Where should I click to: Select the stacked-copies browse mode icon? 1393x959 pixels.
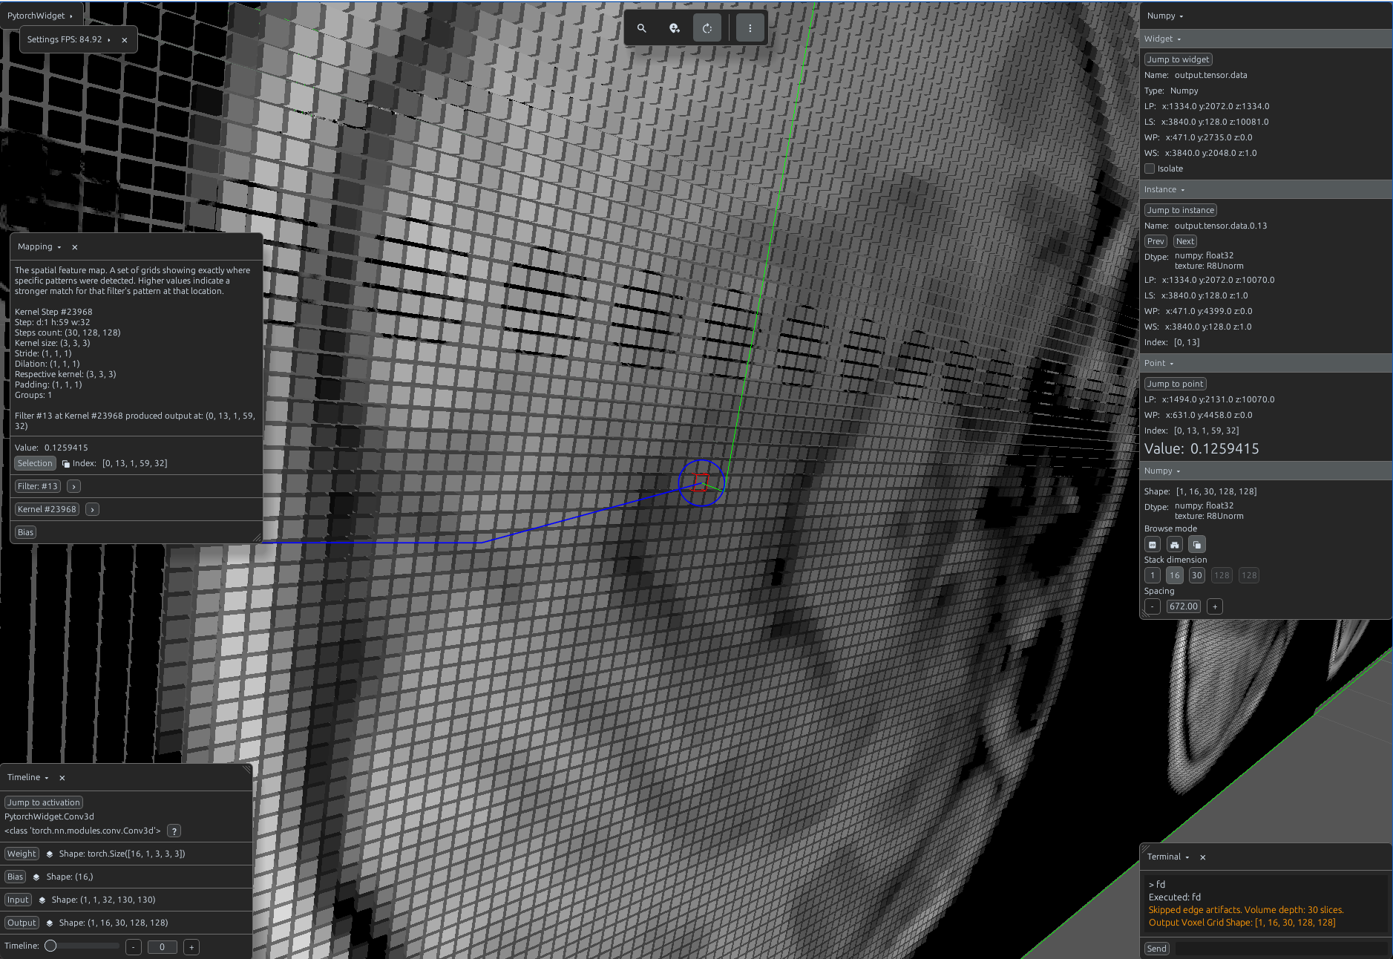tap(1196, 545)
